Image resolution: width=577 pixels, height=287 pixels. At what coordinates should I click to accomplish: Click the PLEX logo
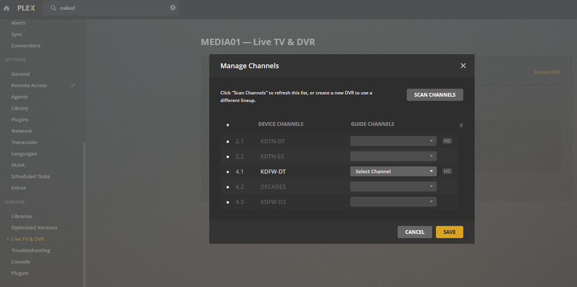(x=26, y=8)
